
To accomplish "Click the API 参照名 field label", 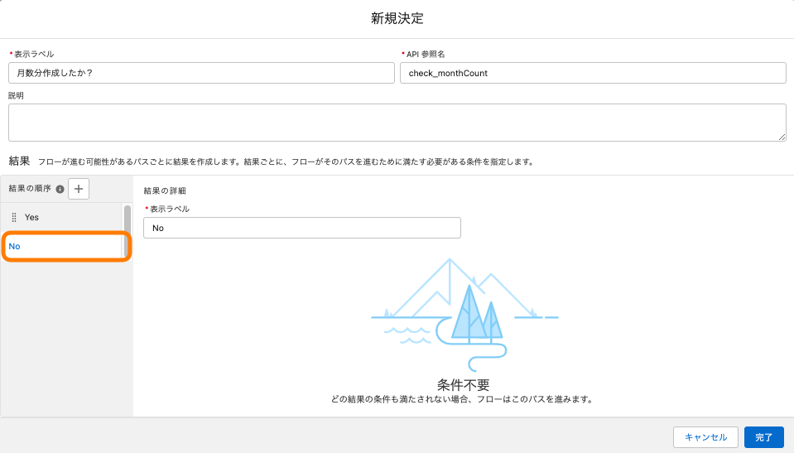I will pos(426,54).
